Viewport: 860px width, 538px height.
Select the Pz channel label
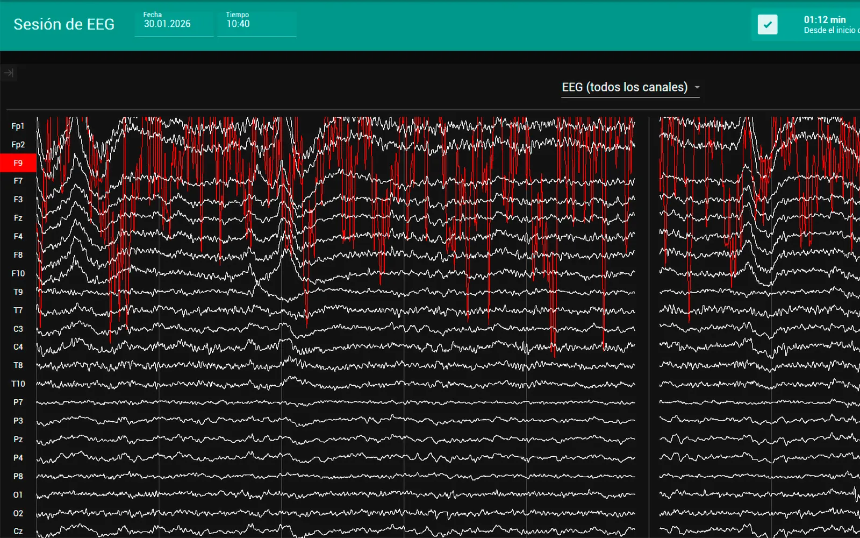tap(18, 439)
